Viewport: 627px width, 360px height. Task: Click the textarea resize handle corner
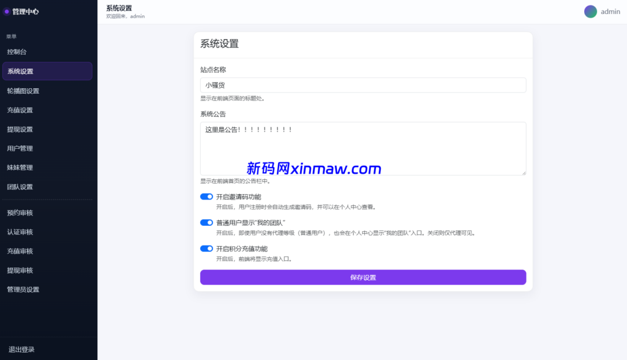click(524, 173)
